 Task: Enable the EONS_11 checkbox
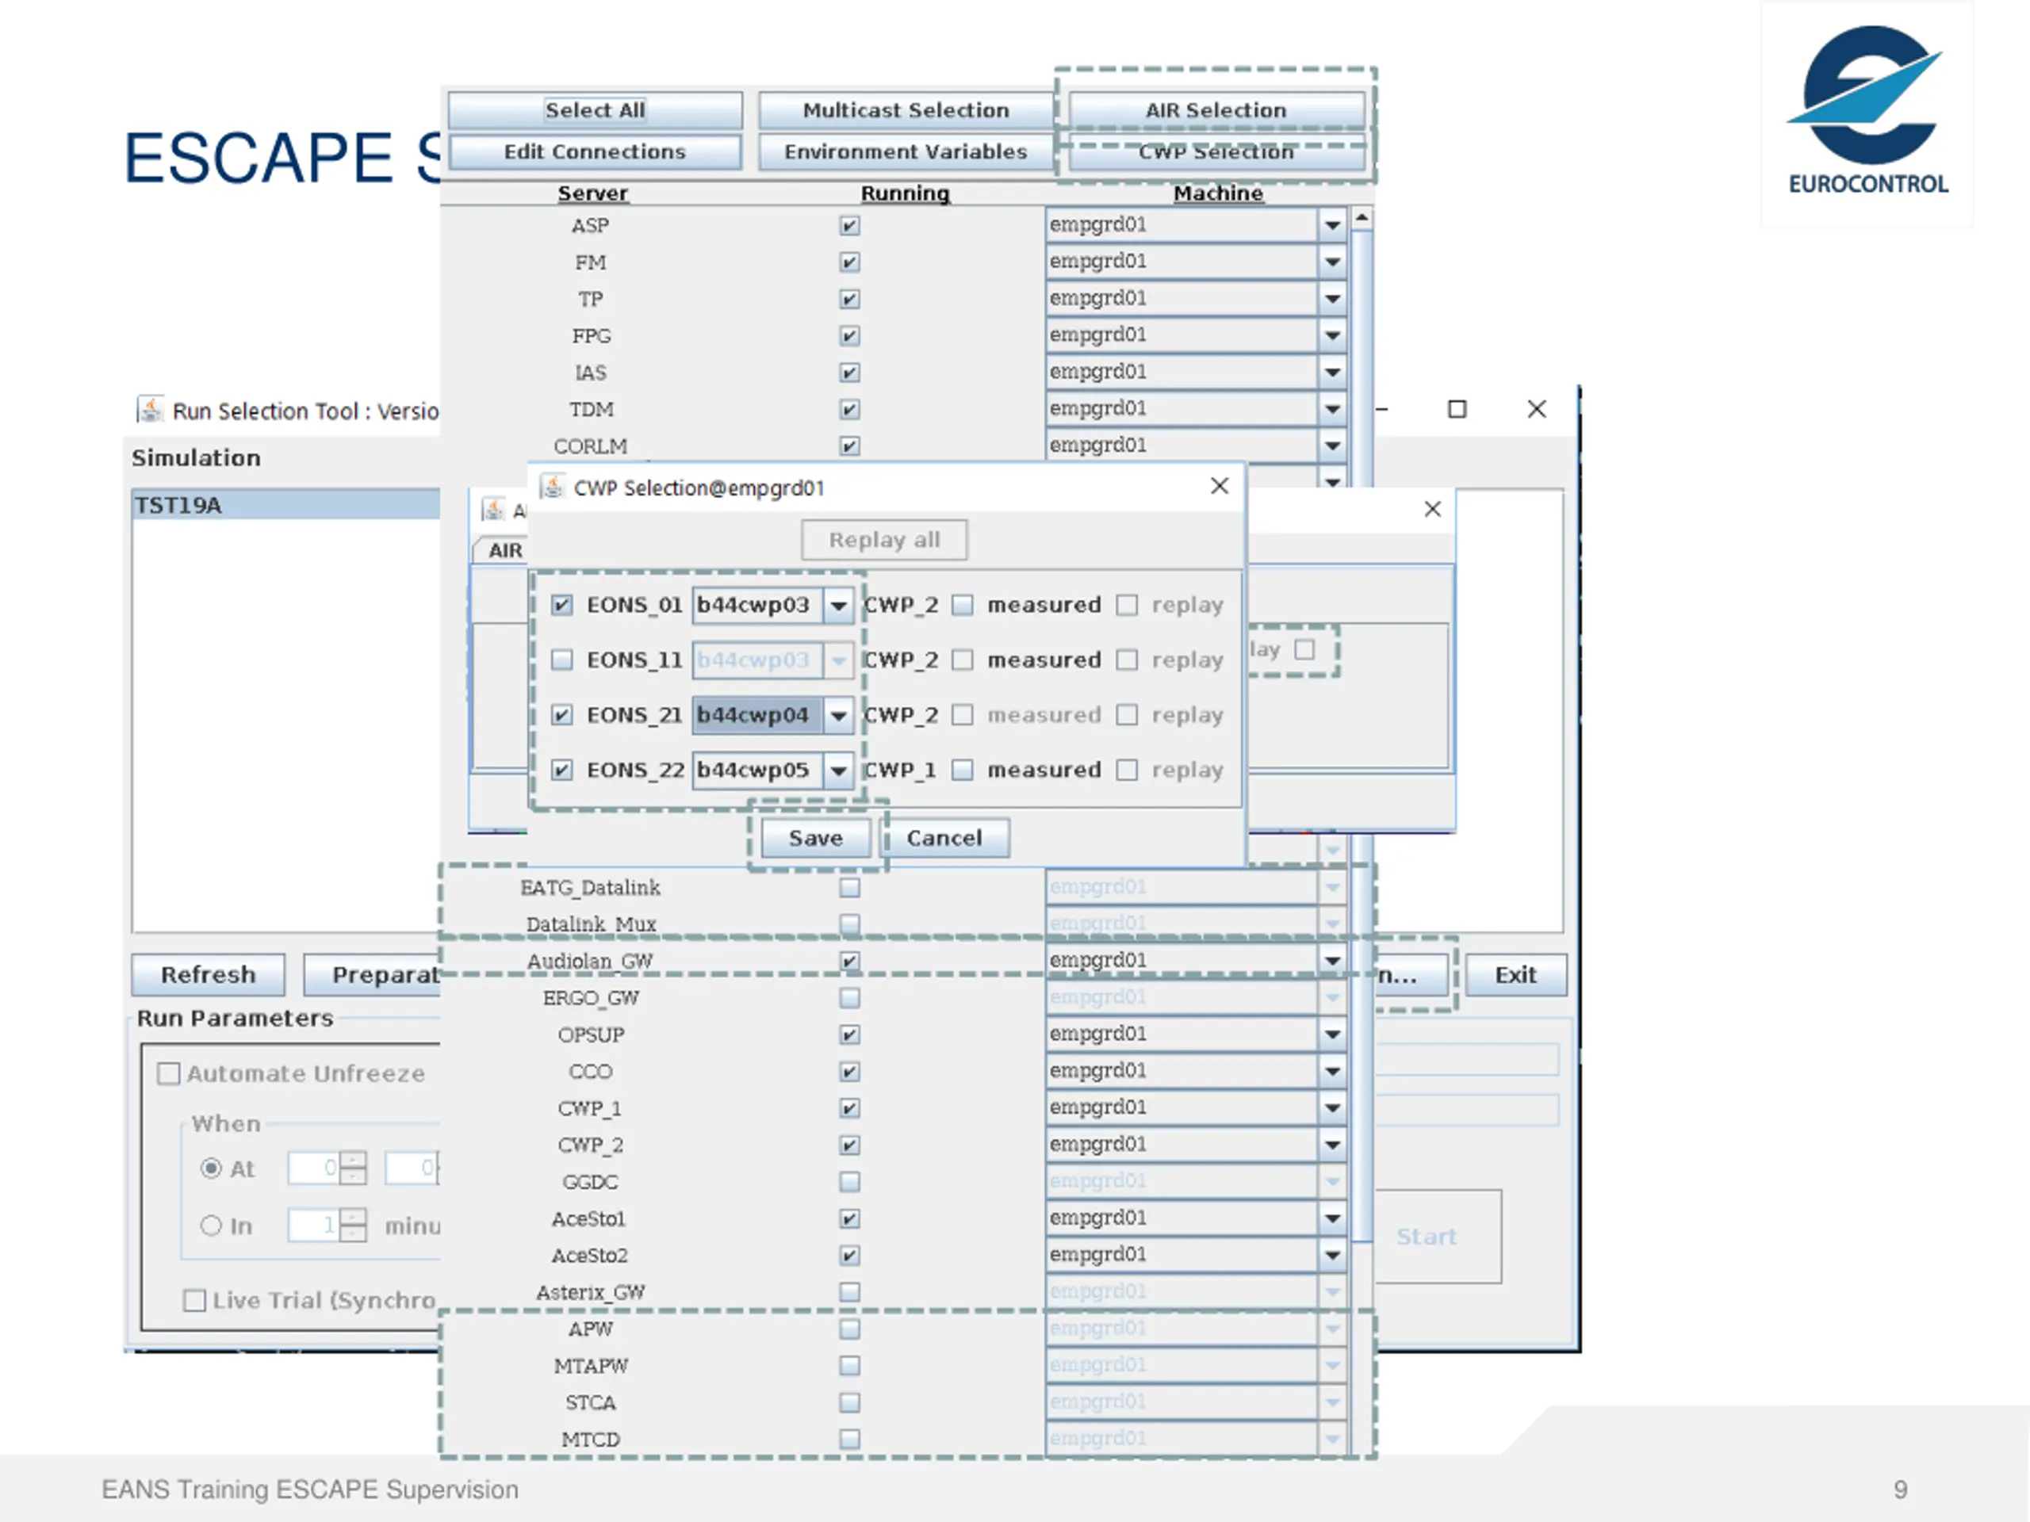[561, 660]
